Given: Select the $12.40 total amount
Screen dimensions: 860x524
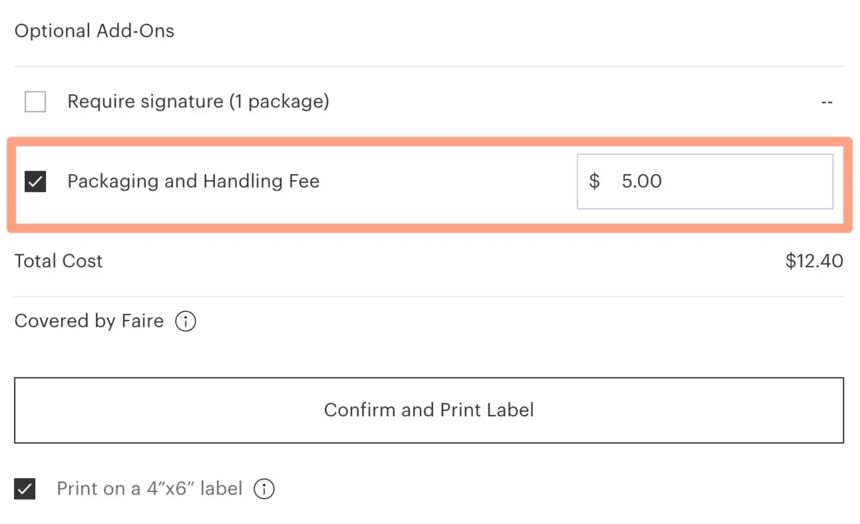Looking at the screenshot, I should (814, 261).
